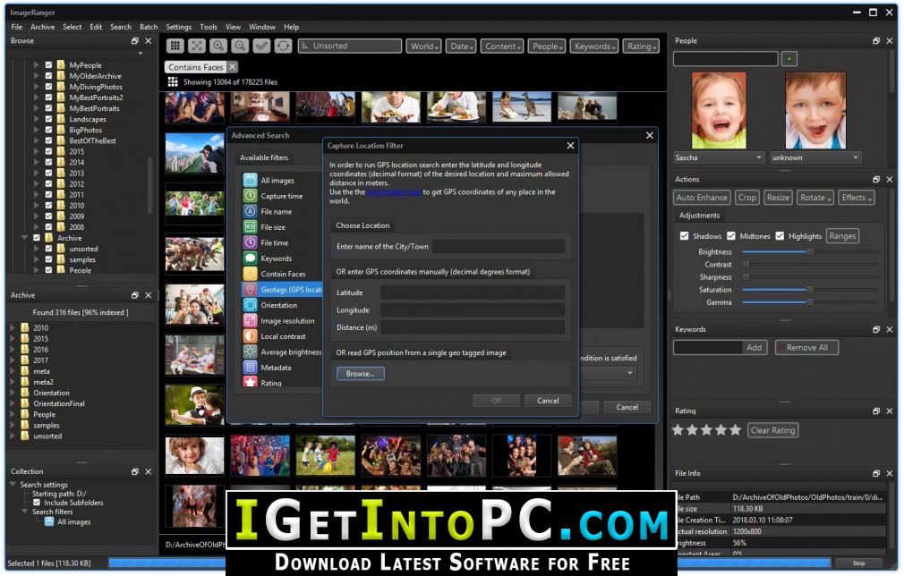Click Remove All keywords button
The image size is (904, 576).
(806, 347)
